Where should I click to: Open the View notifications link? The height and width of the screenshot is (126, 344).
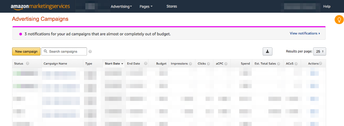coord(305,33)
